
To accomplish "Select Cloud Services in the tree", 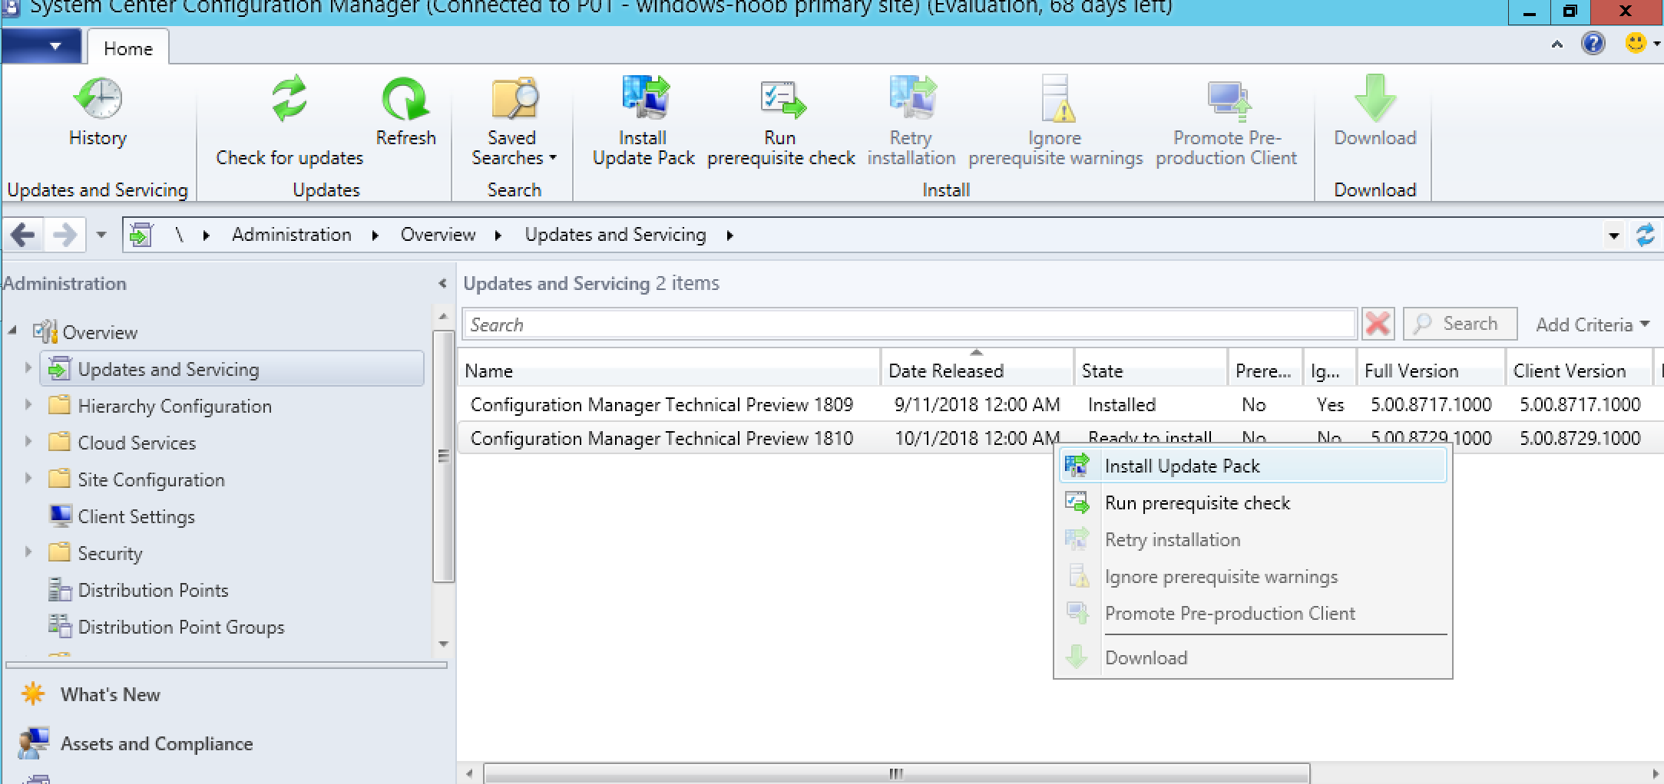I will [x=137, y=443].
